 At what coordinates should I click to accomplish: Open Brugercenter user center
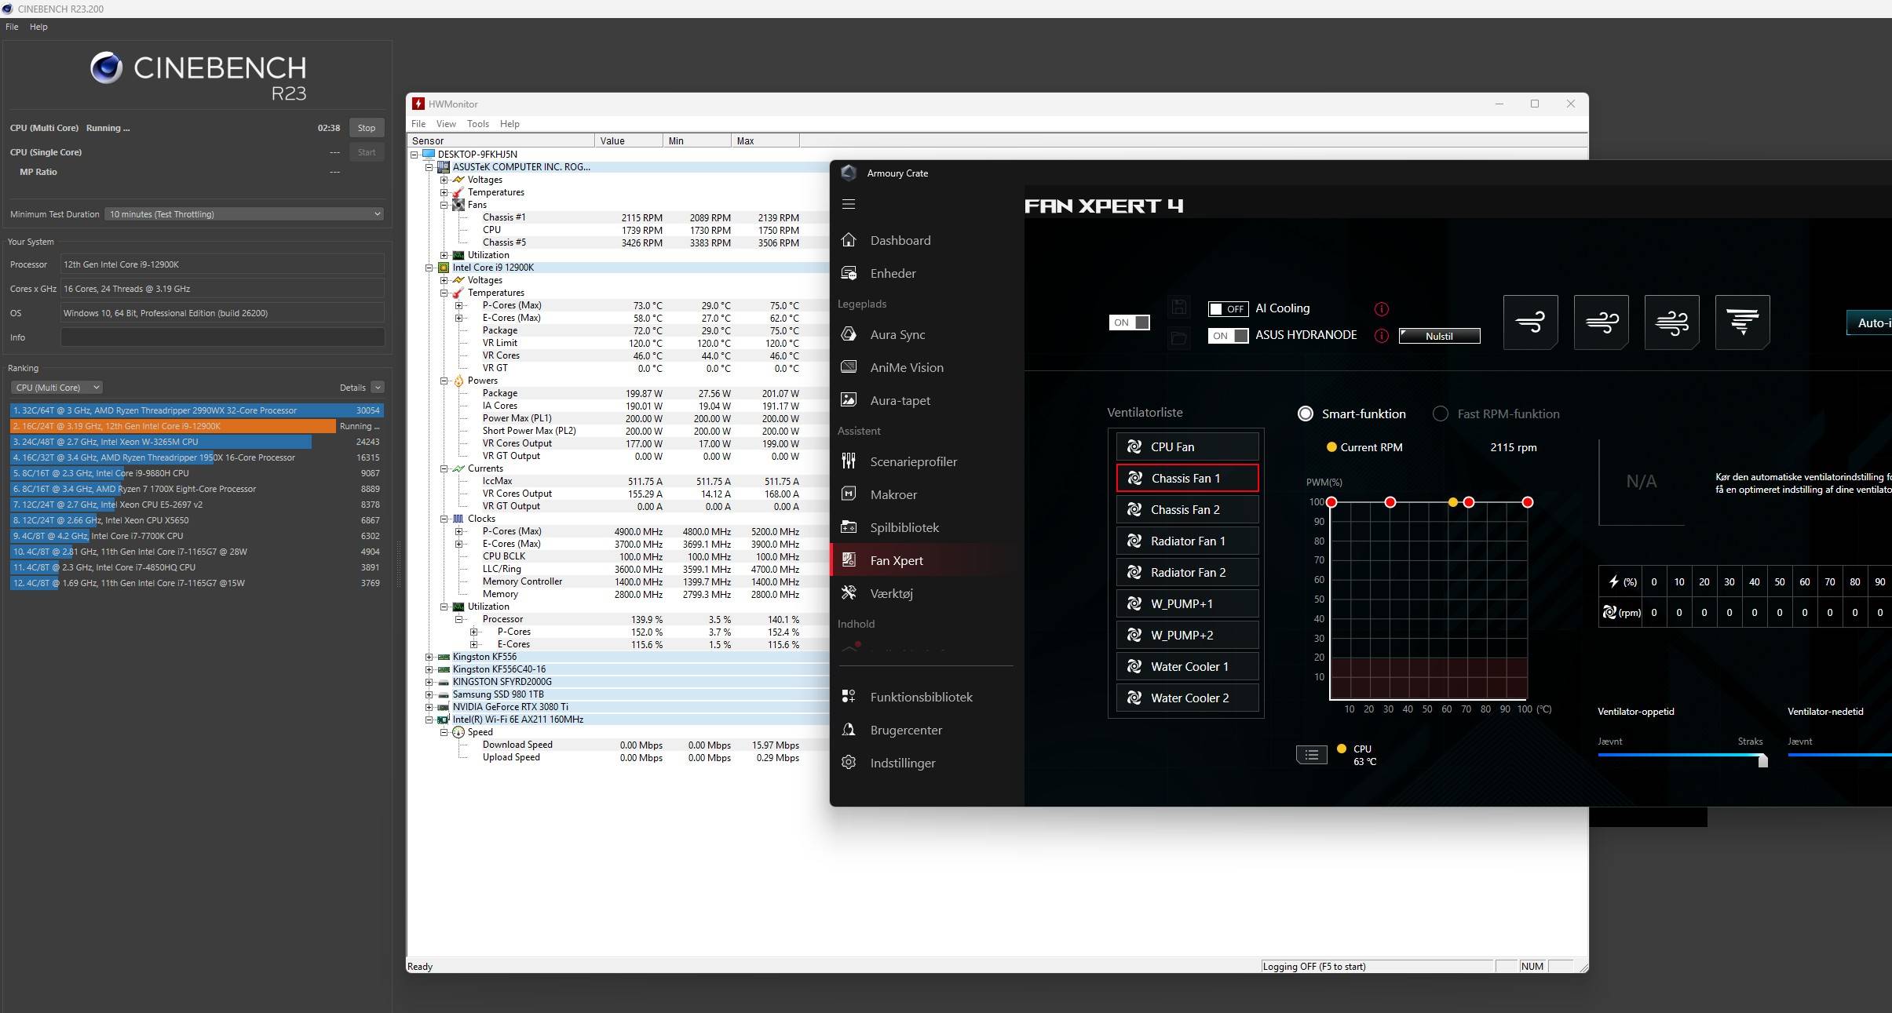[x=906, y=730]
